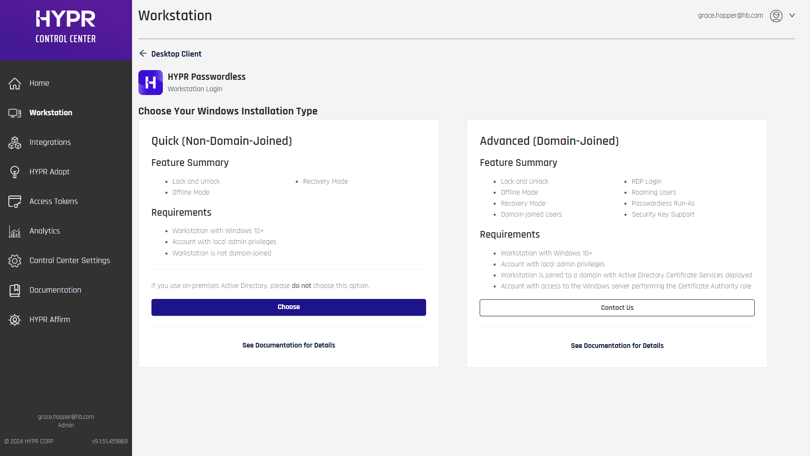Open the Integrations menu item
Viewport: 810px width, 456px height.
[50, 142]
